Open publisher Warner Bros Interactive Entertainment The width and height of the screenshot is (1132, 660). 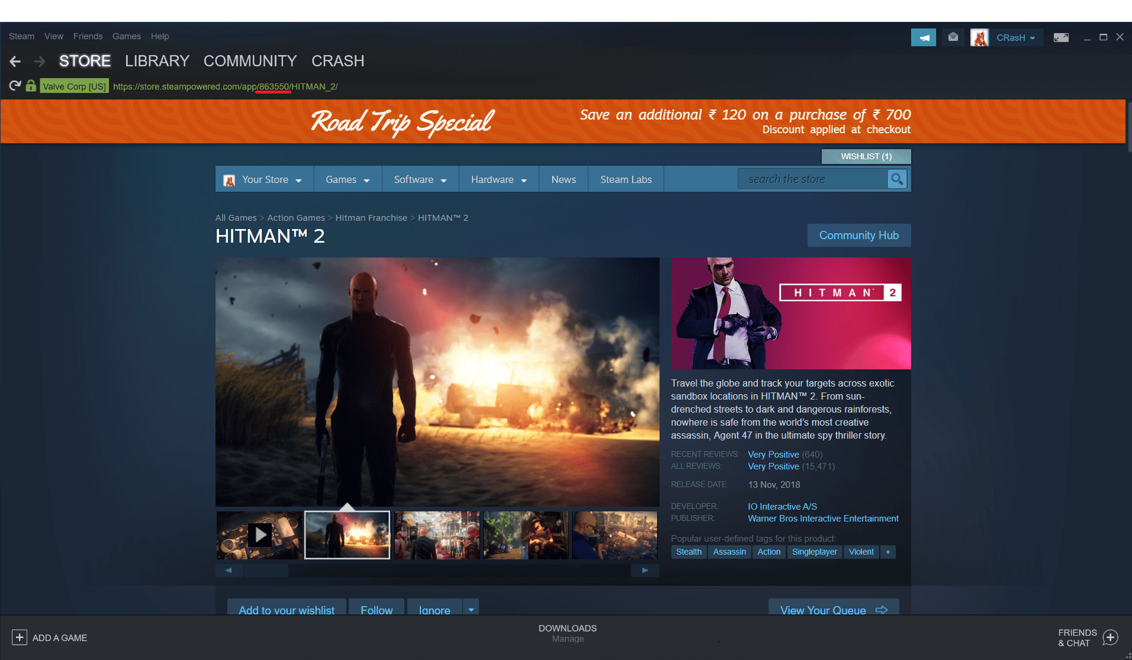823,519
